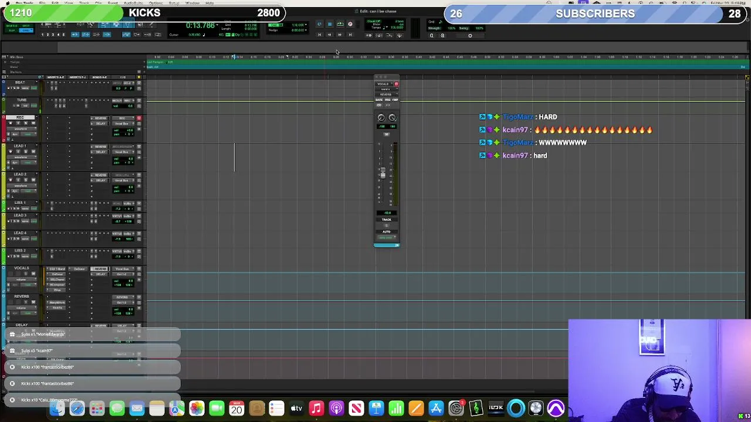Click zoom preset number 1
The width and height of the screenshot is (751, 422).
(x=42, y=35)
